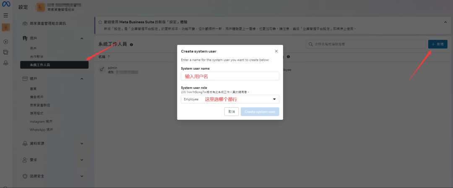The width and height of the screenshot is (453, 188).
Task: Open the System user role dropdown
Action: (230, 99)
